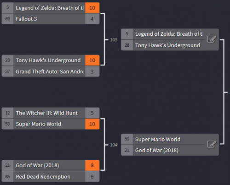
Task: Click Red Dead Redemption participant row
Action: [x=51, y=177]
